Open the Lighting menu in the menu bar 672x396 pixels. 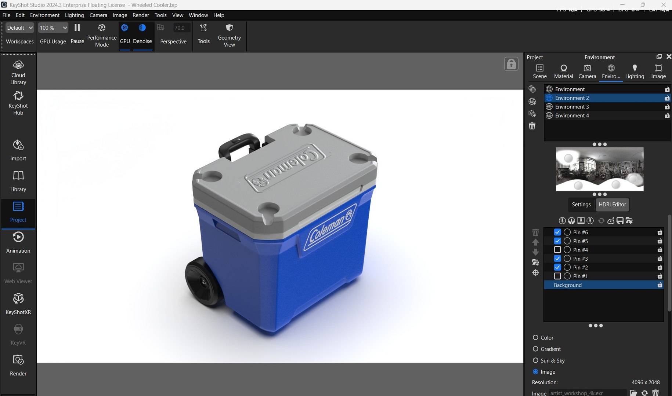[74, 15]
